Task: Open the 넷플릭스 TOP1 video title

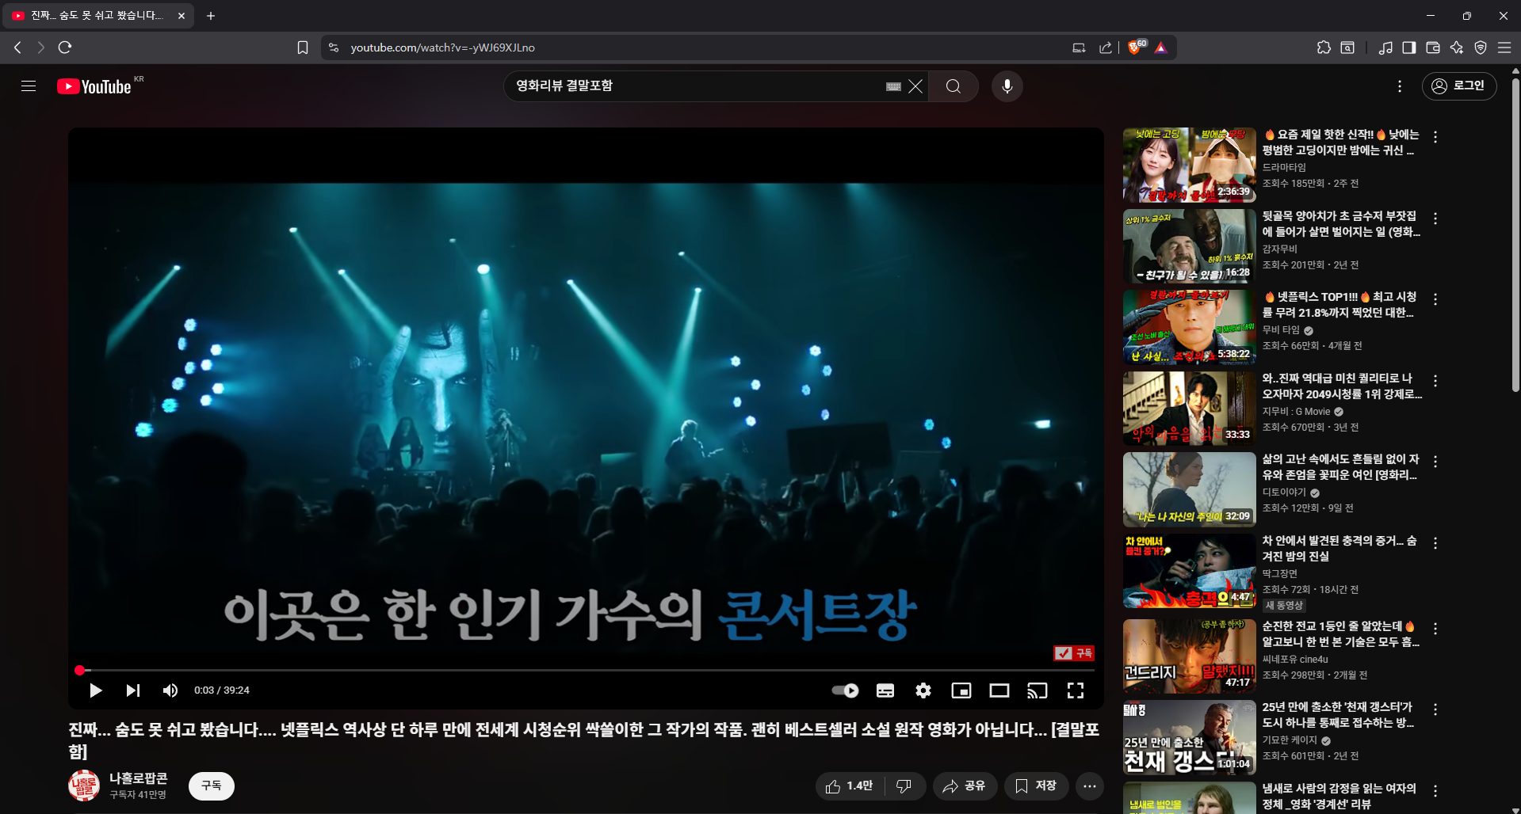Action: [1339, 305]
